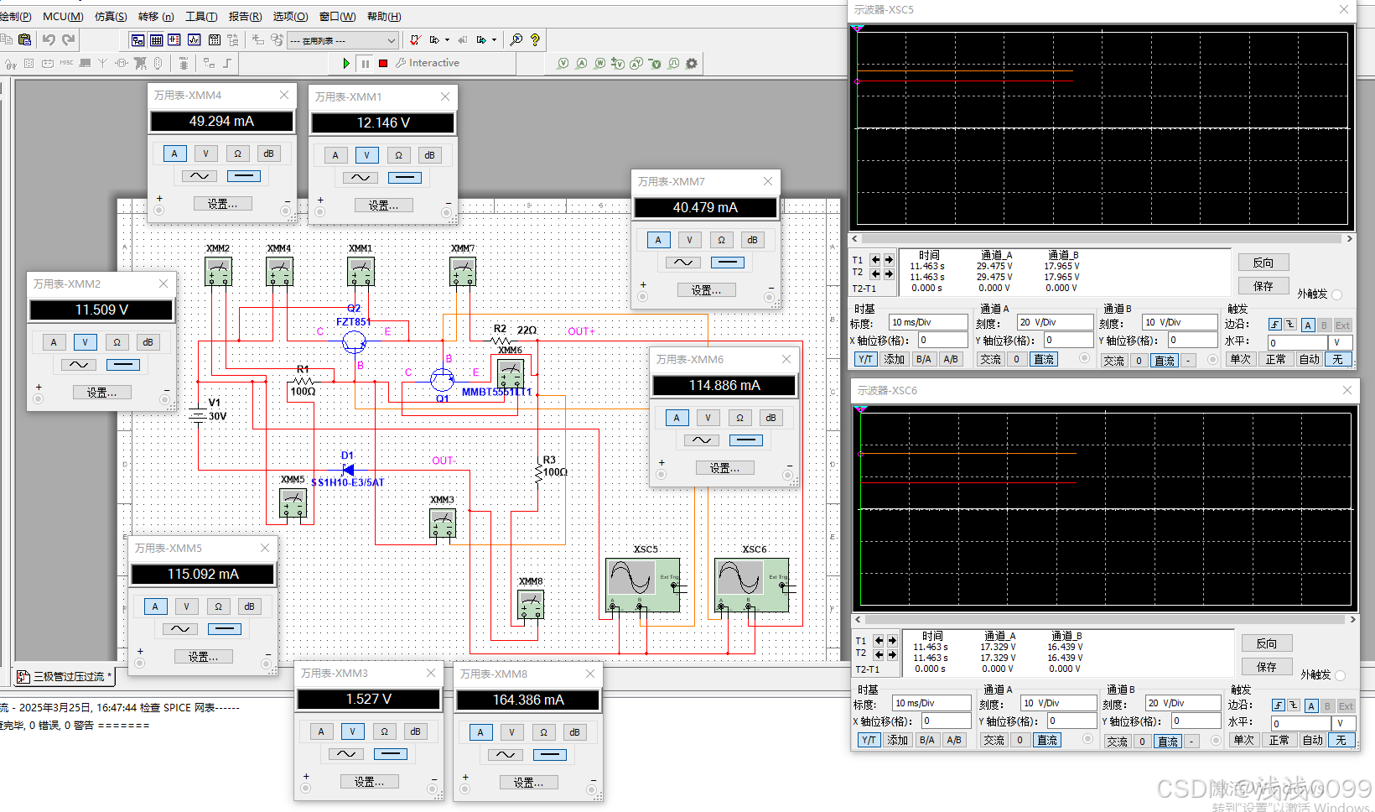
Task: Stop the simulation with the red square
Action: (x=383, y=64)
